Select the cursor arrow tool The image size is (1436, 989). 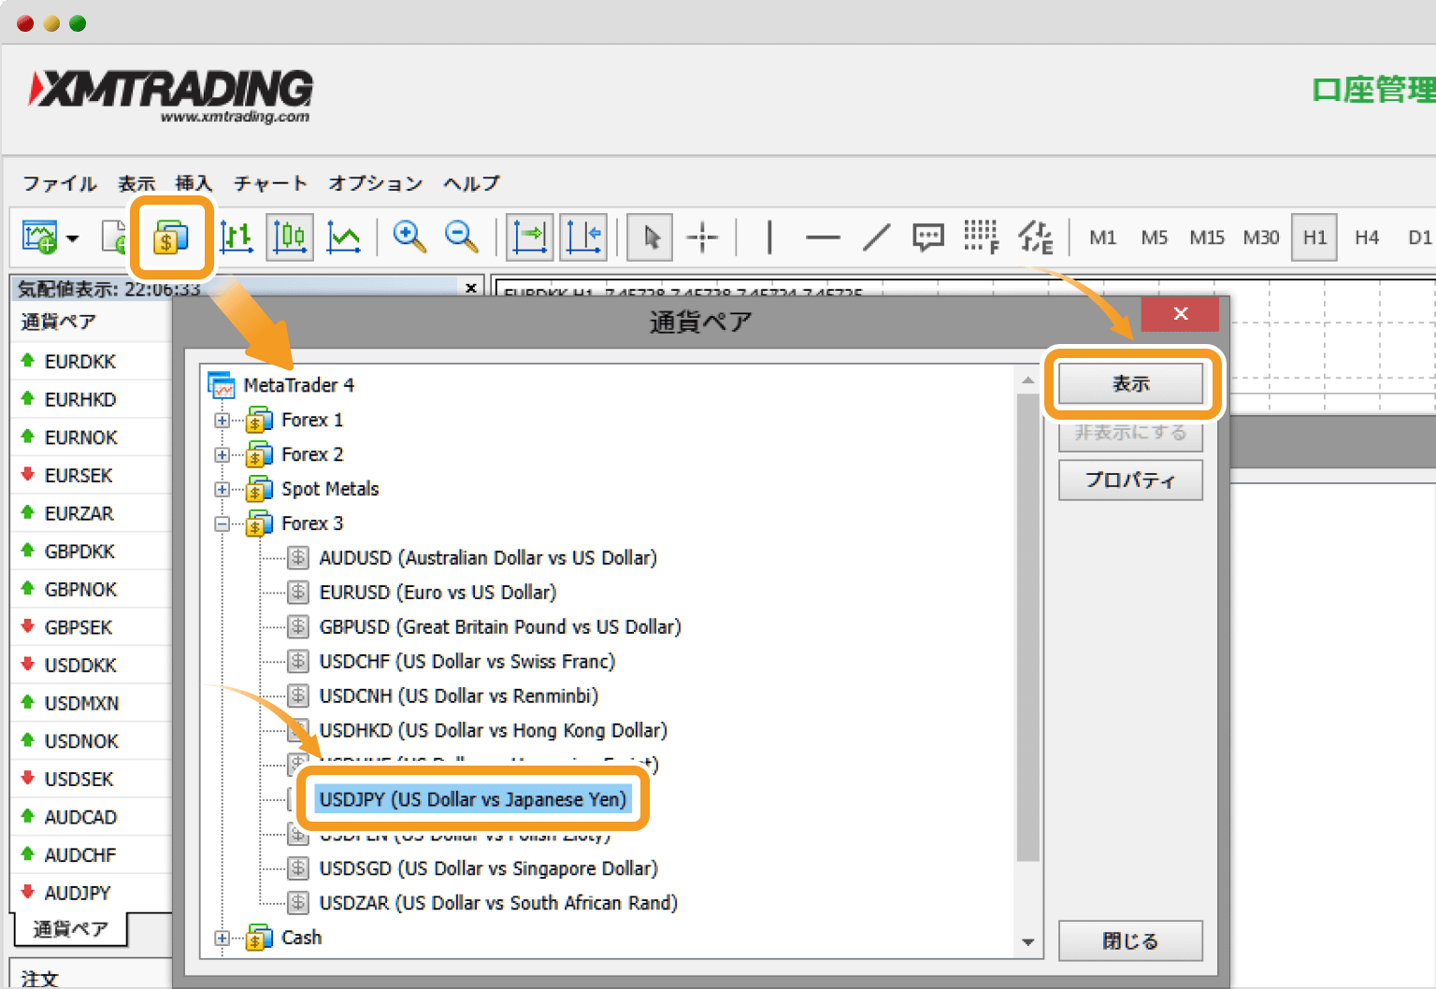coord(651,237)
